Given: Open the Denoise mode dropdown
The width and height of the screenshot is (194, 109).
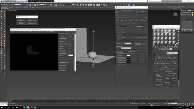Looking at the screenshot, I should click(x=127, y=43).
